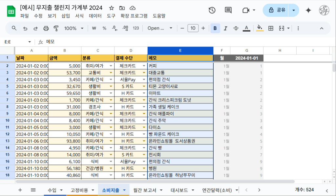Select the paint format tool
336x196 pixels.
tap(56, 28)
